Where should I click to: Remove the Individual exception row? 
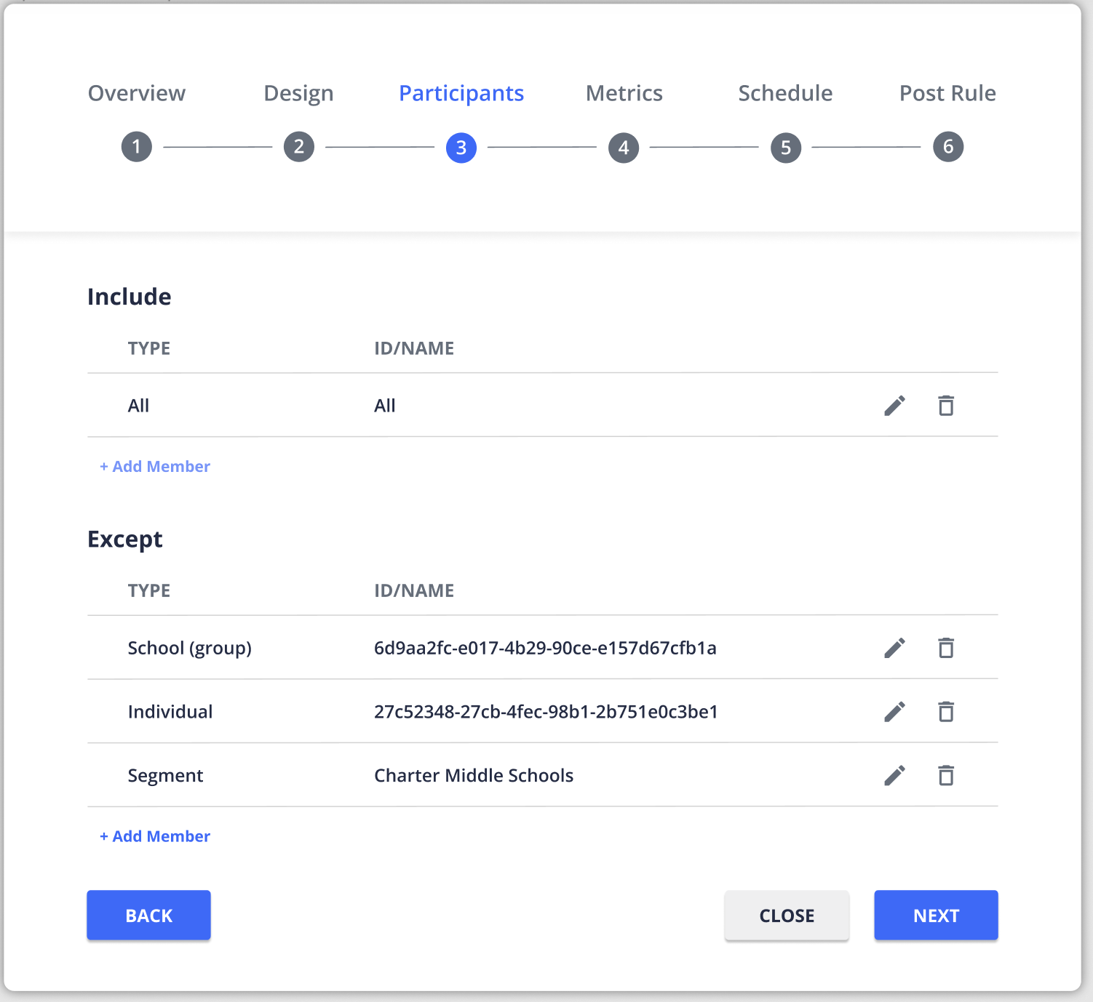(945, 712)
